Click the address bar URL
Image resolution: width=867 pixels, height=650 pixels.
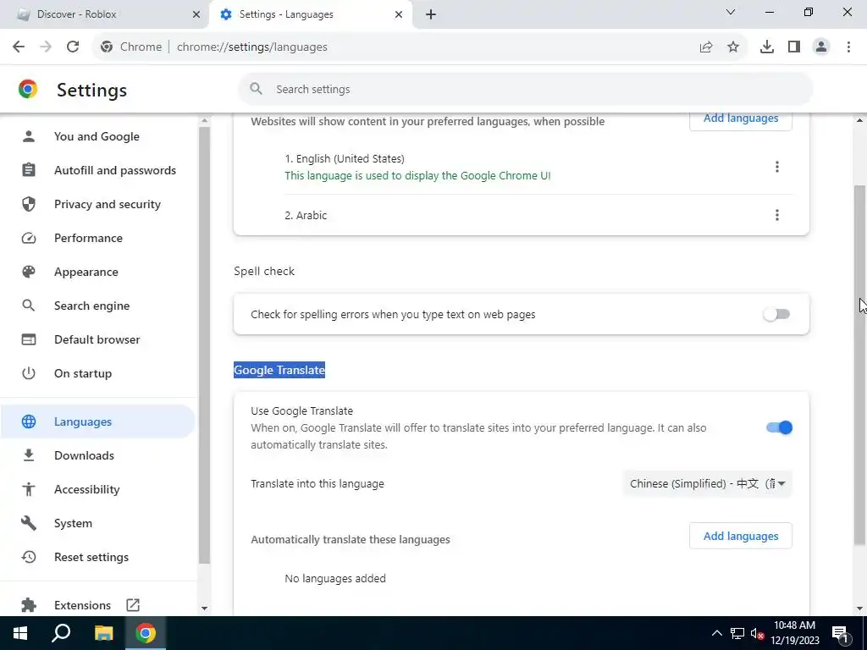(x=252, y=47)
